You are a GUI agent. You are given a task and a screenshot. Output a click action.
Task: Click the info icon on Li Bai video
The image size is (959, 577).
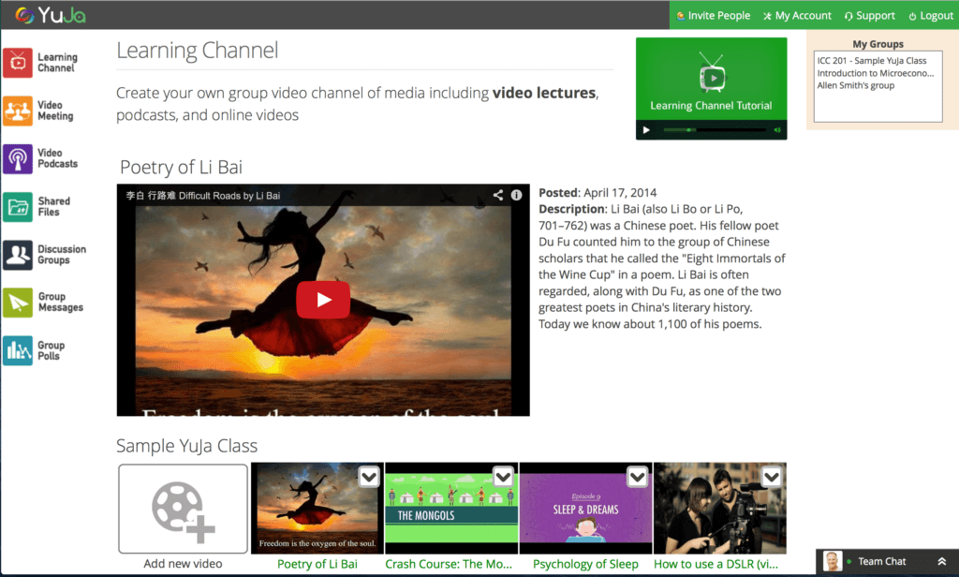tap(517, 195)
